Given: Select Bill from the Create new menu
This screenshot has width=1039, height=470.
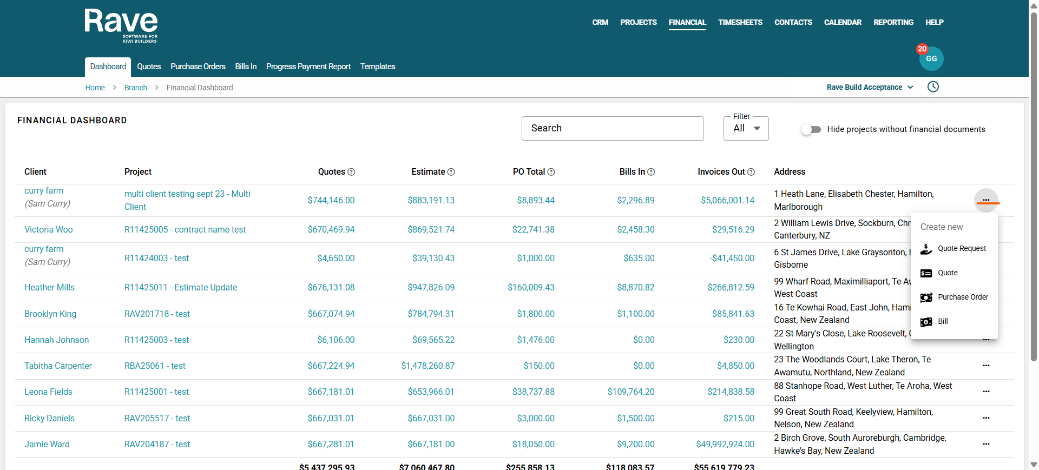Looking at the screenshot, I should pos(942,322).
